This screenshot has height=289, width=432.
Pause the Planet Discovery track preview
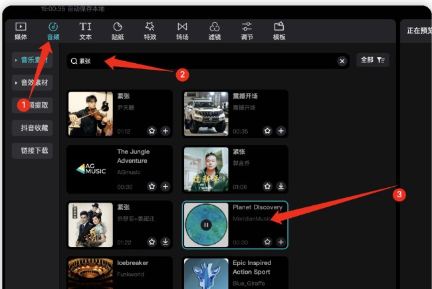206,225
